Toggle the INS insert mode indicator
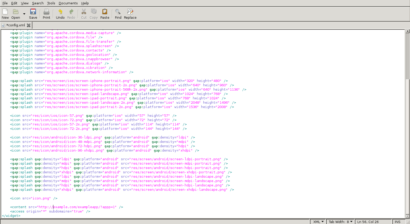This screenshot has height=224, width=410. coord(397,222)
